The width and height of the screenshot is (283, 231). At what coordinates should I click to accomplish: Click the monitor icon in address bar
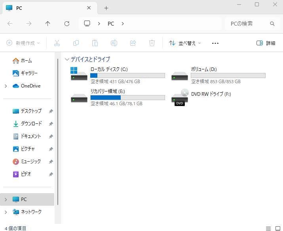click(87, 23)
